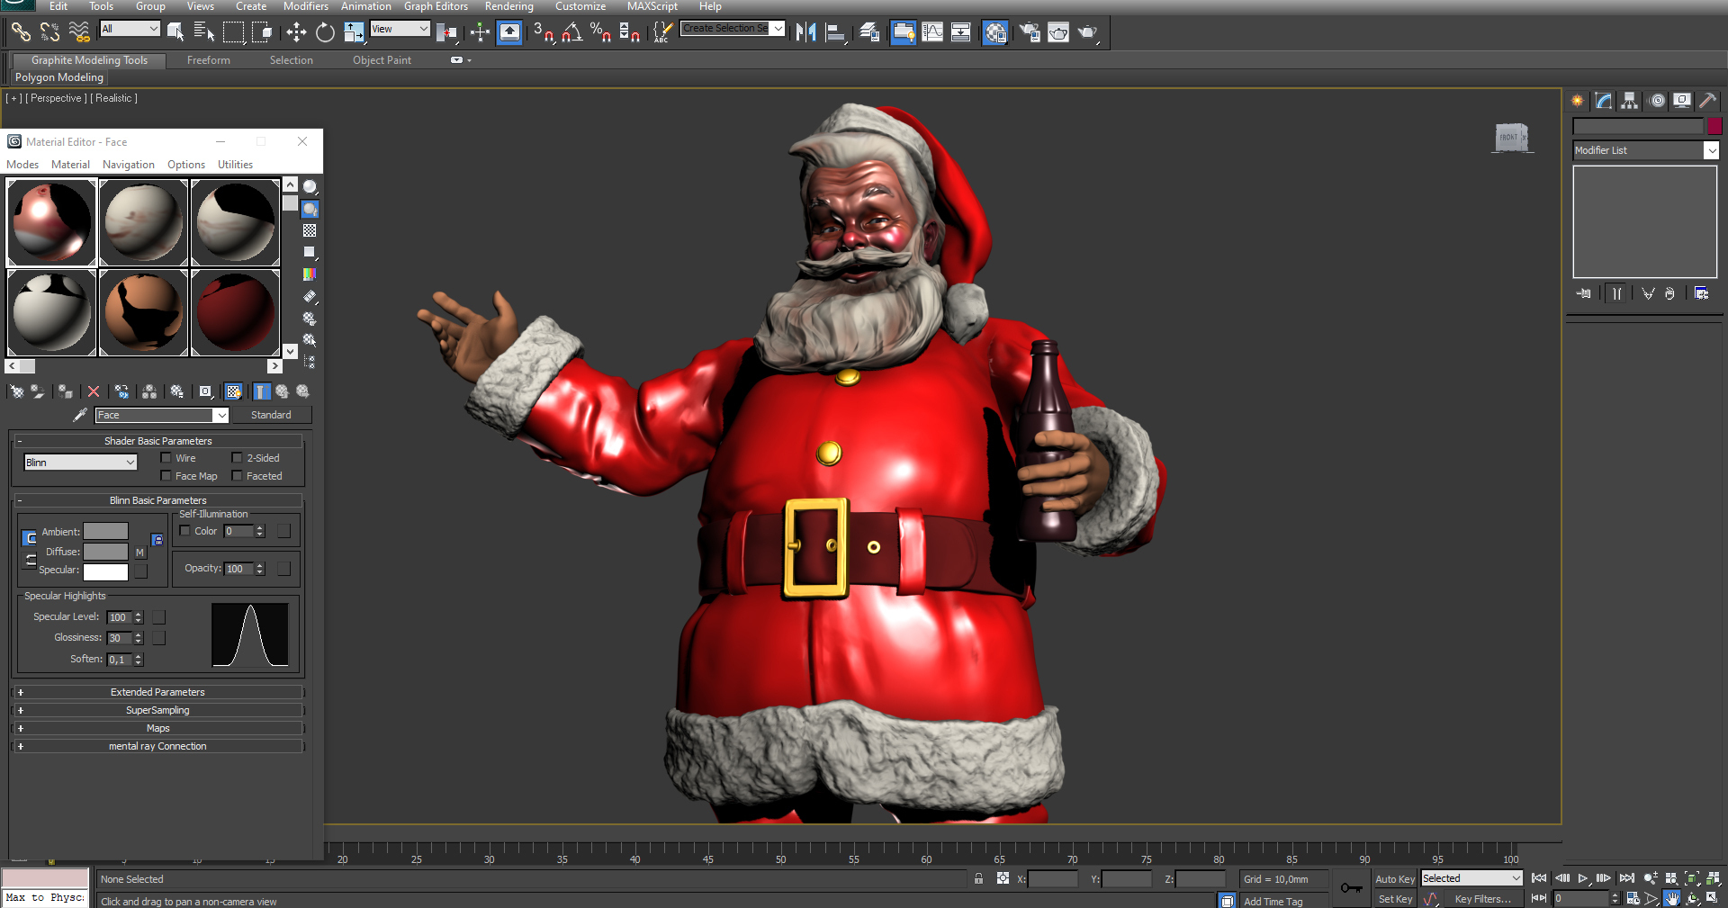This screenshot has width=1728, height=908.
Task: Click the Zoom magnifier icon
Action: (x=1650, y=877)
